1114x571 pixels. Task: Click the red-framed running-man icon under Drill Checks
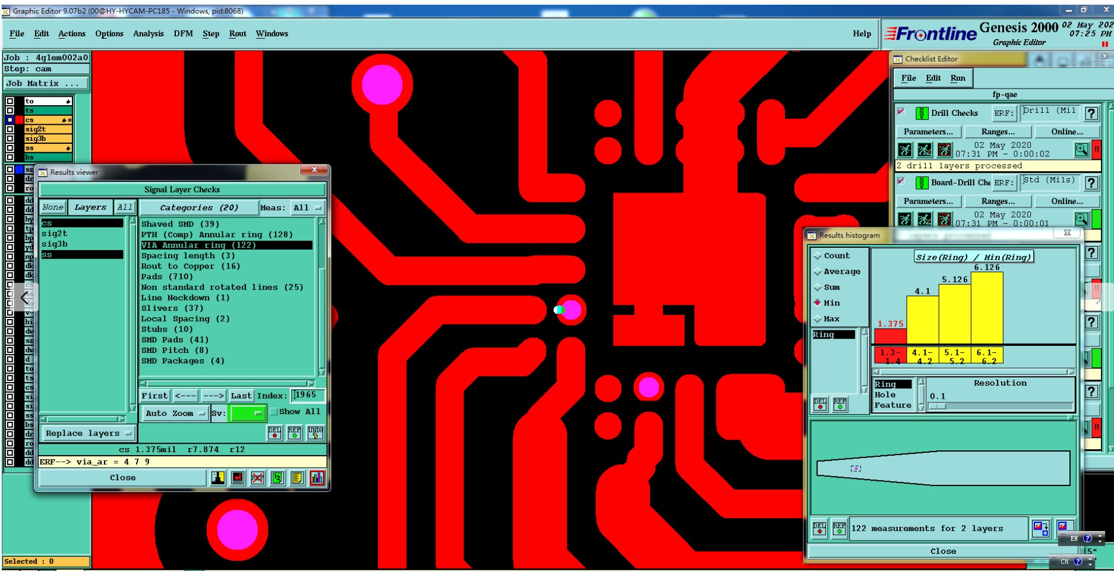click(x=944, y=150)
